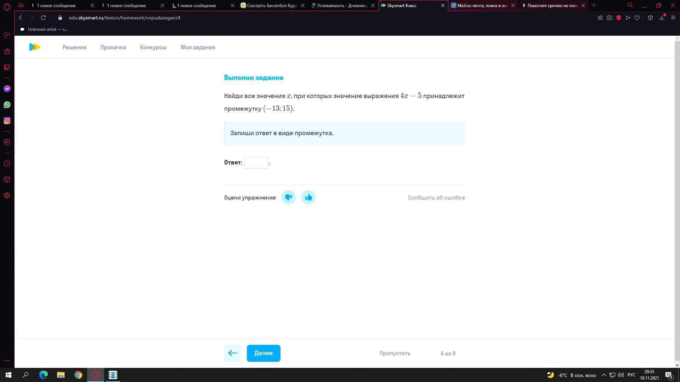Click the thumbs down rating icon
The image size is (680, 382).
pyautogui.click(x=288, y=197)
